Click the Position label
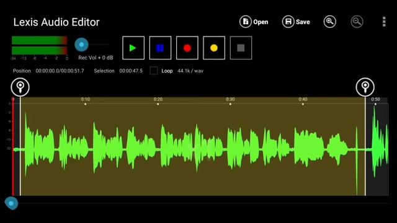This screenshot has height=223, width=397. tap(22, 71)
